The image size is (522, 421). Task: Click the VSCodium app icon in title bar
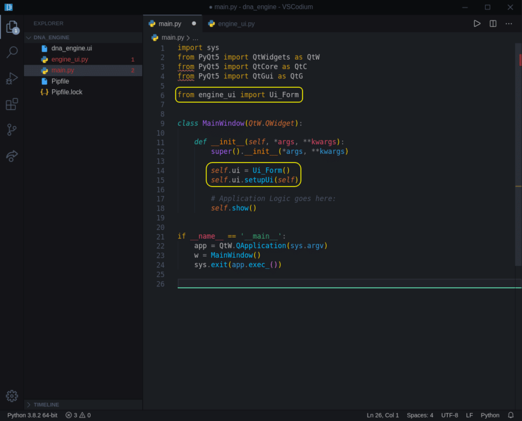(x=9, y=7)
